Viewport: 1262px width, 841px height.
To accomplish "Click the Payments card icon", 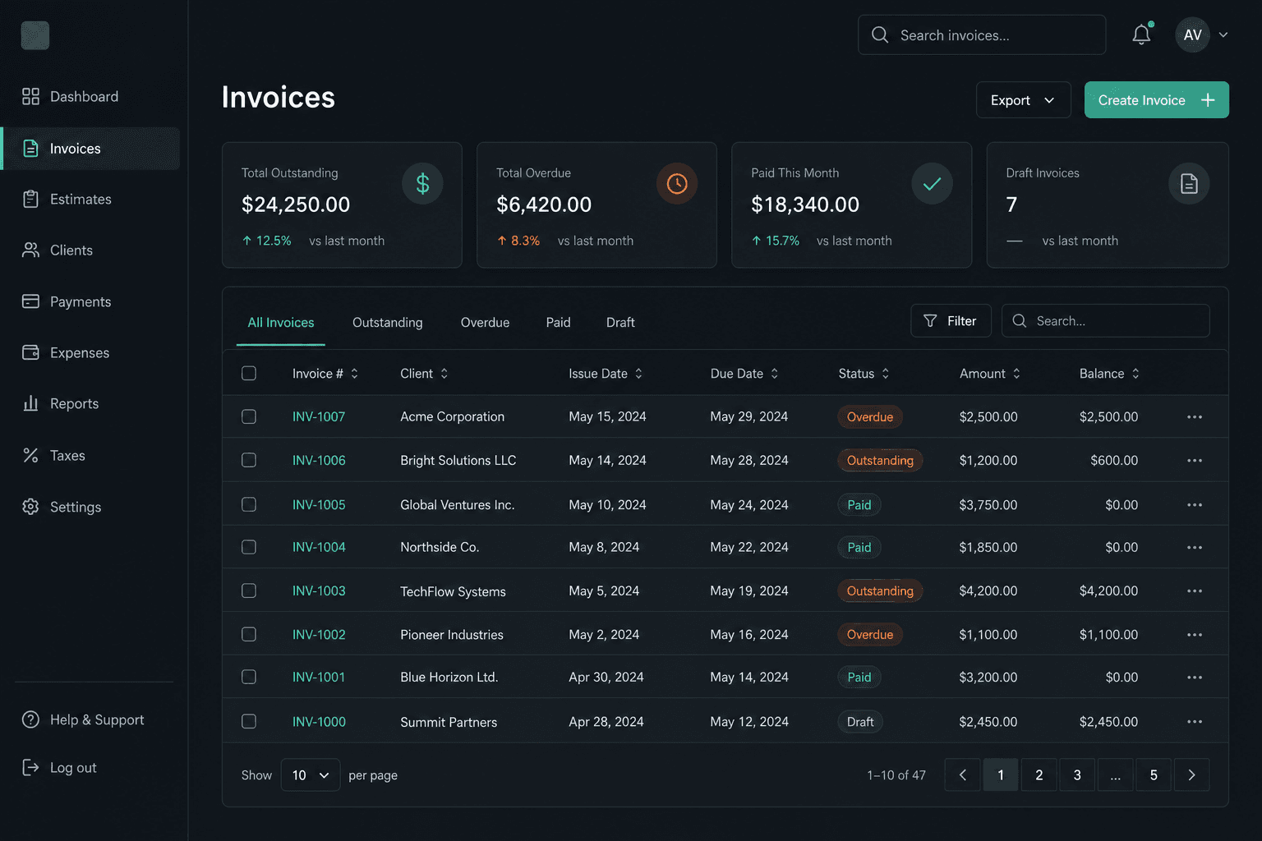I will coord(30,301).
